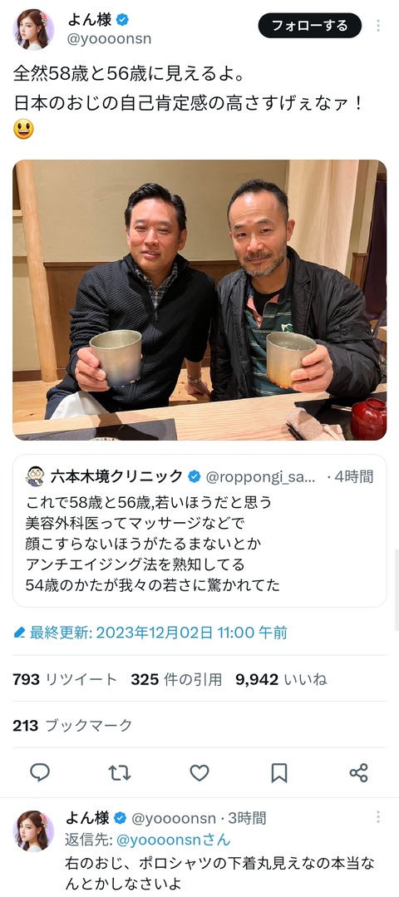Open the photo of two men
The height and width of the screenshot is (897, 399).
coord(199,300)
